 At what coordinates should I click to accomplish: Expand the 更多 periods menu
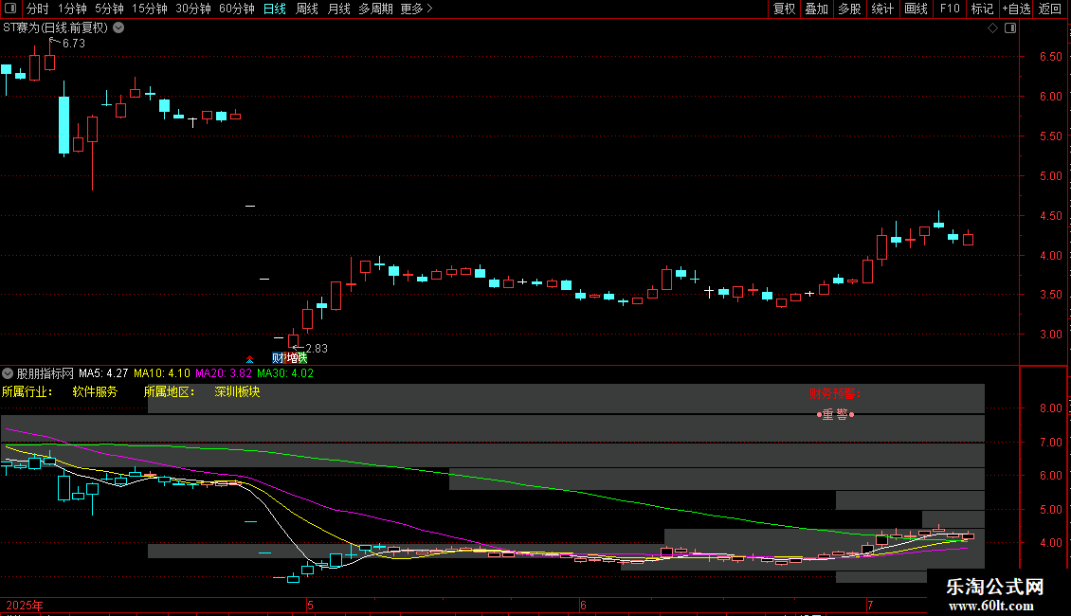pos(416,9)
